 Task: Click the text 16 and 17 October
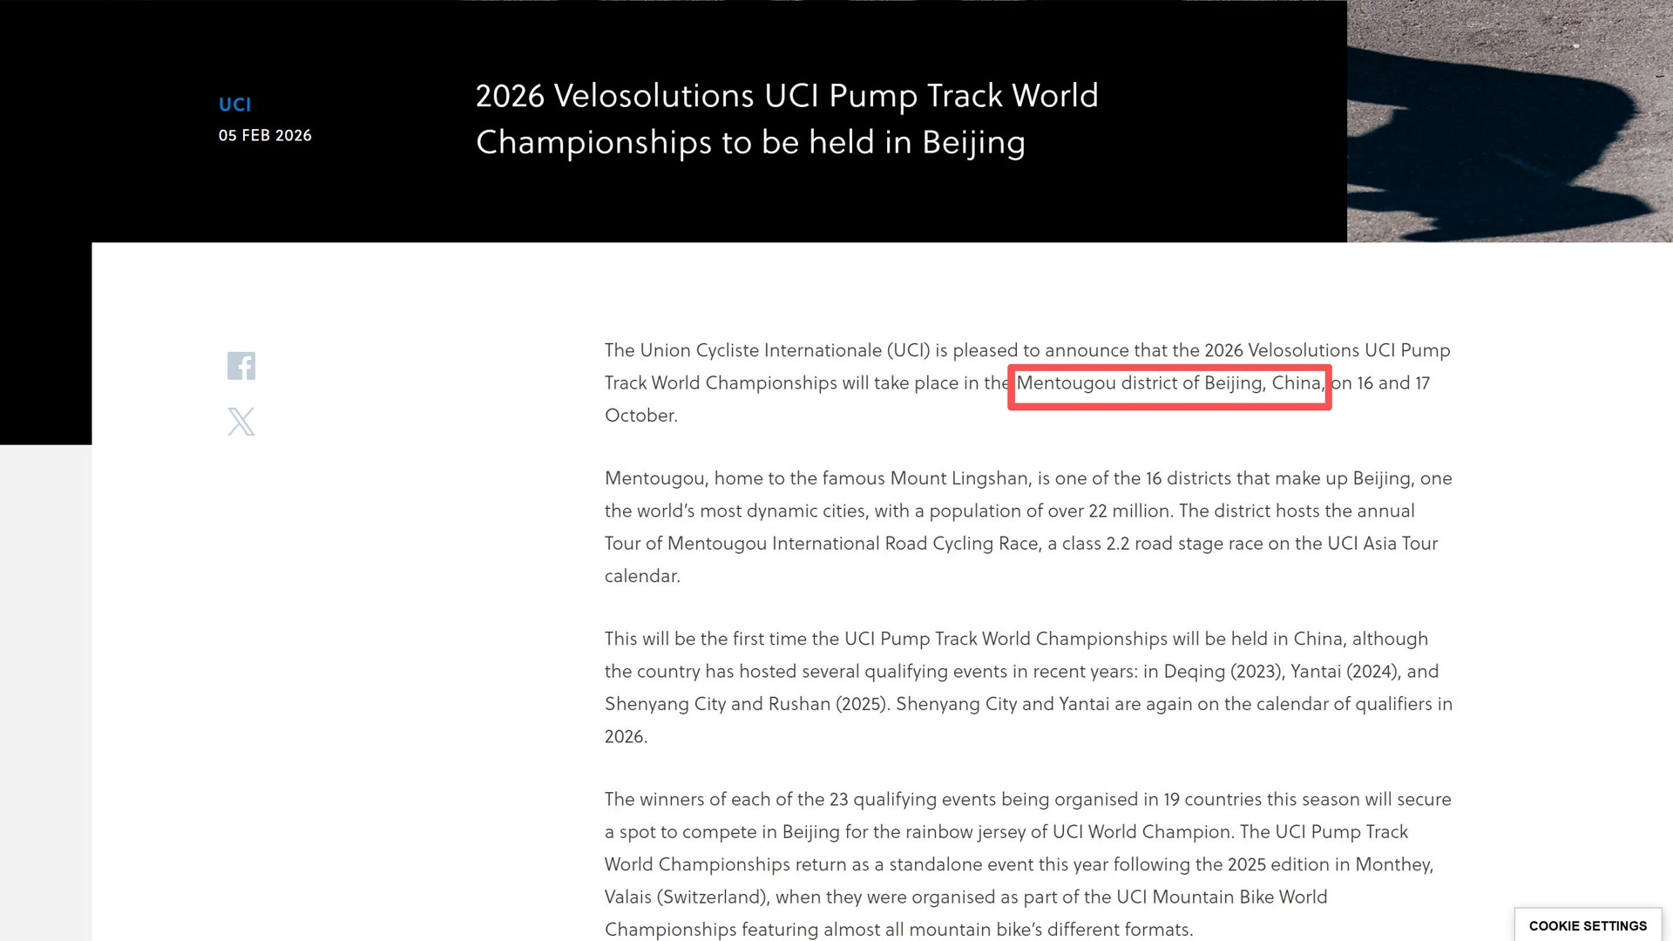(x=1392, y=383)
